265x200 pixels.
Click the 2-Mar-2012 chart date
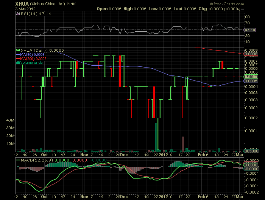(25, 9)
